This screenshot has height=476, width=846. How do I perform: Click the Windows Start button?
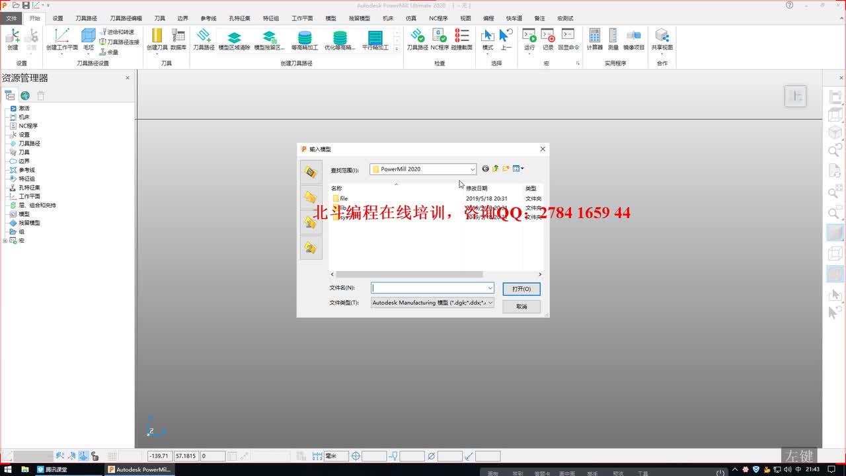pos(8,469)
